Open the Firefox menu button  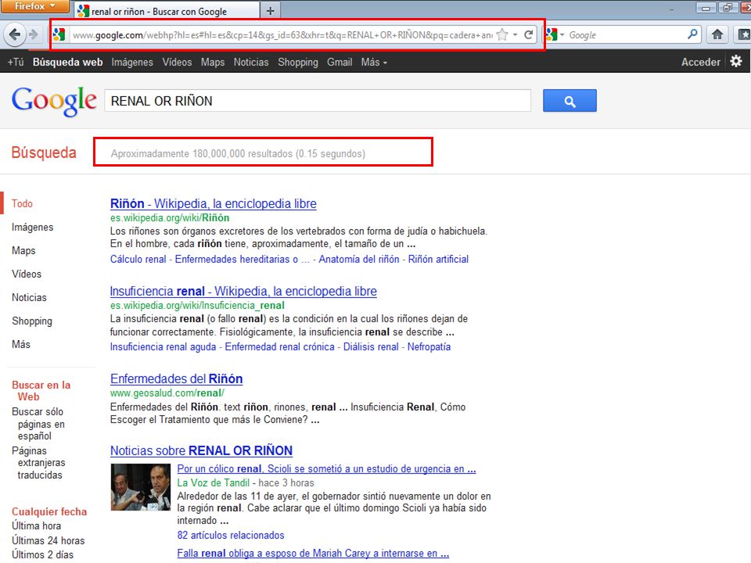[35, 6]
